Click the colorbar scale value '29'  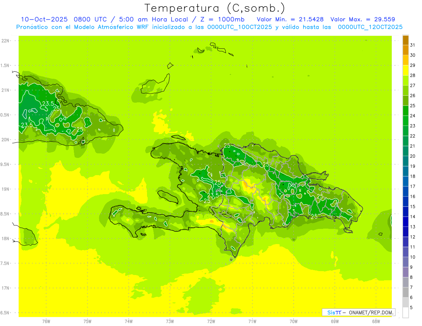click(413, 65)
